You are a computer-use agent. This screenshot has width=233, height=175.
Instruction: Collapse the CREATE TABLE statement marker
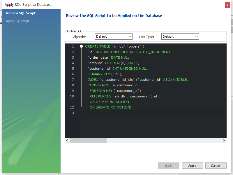[81, 46]
